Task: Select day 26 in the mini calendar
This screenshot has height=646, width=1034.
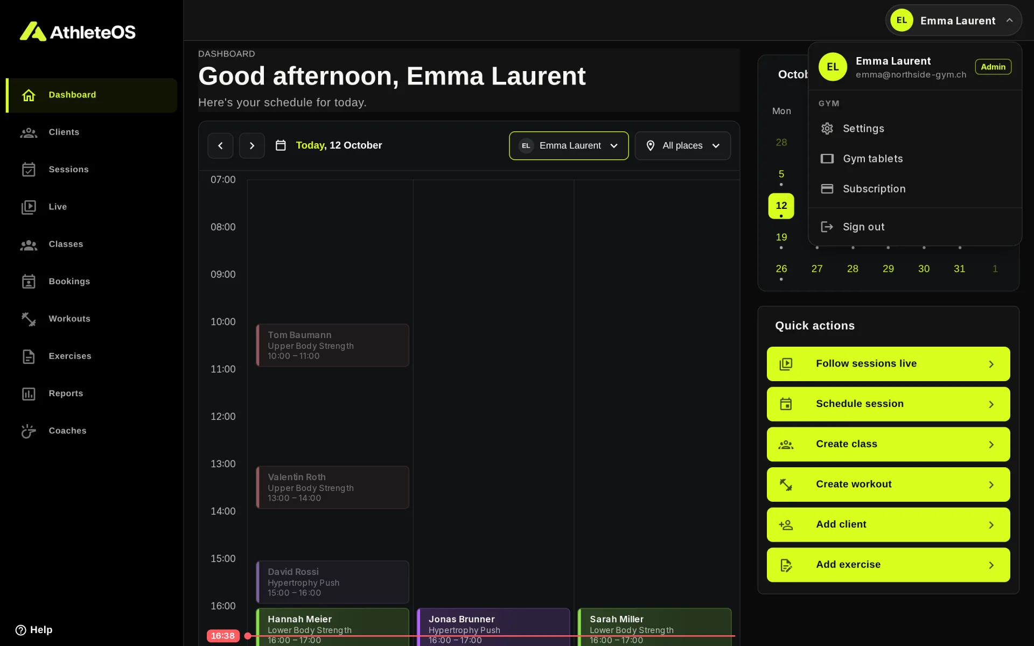Action: [x=781, y=269]
